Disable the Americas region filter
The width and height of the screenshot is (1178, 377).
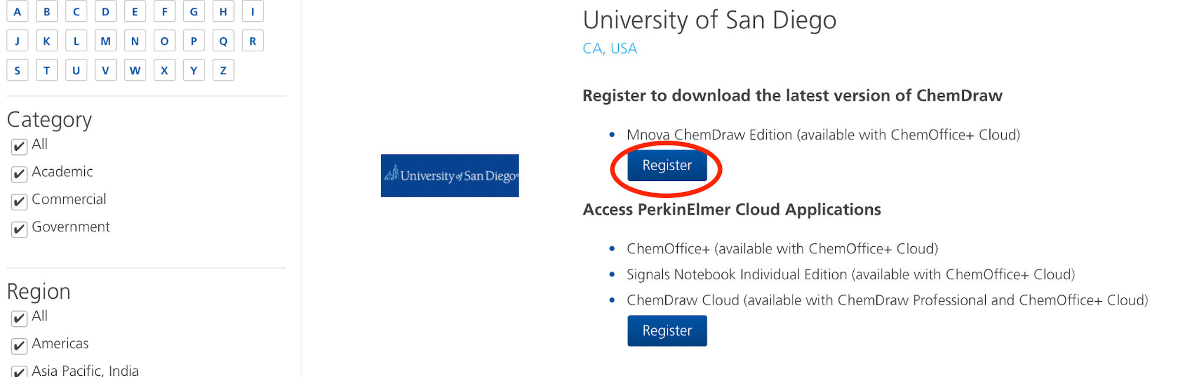pos(18,346)
